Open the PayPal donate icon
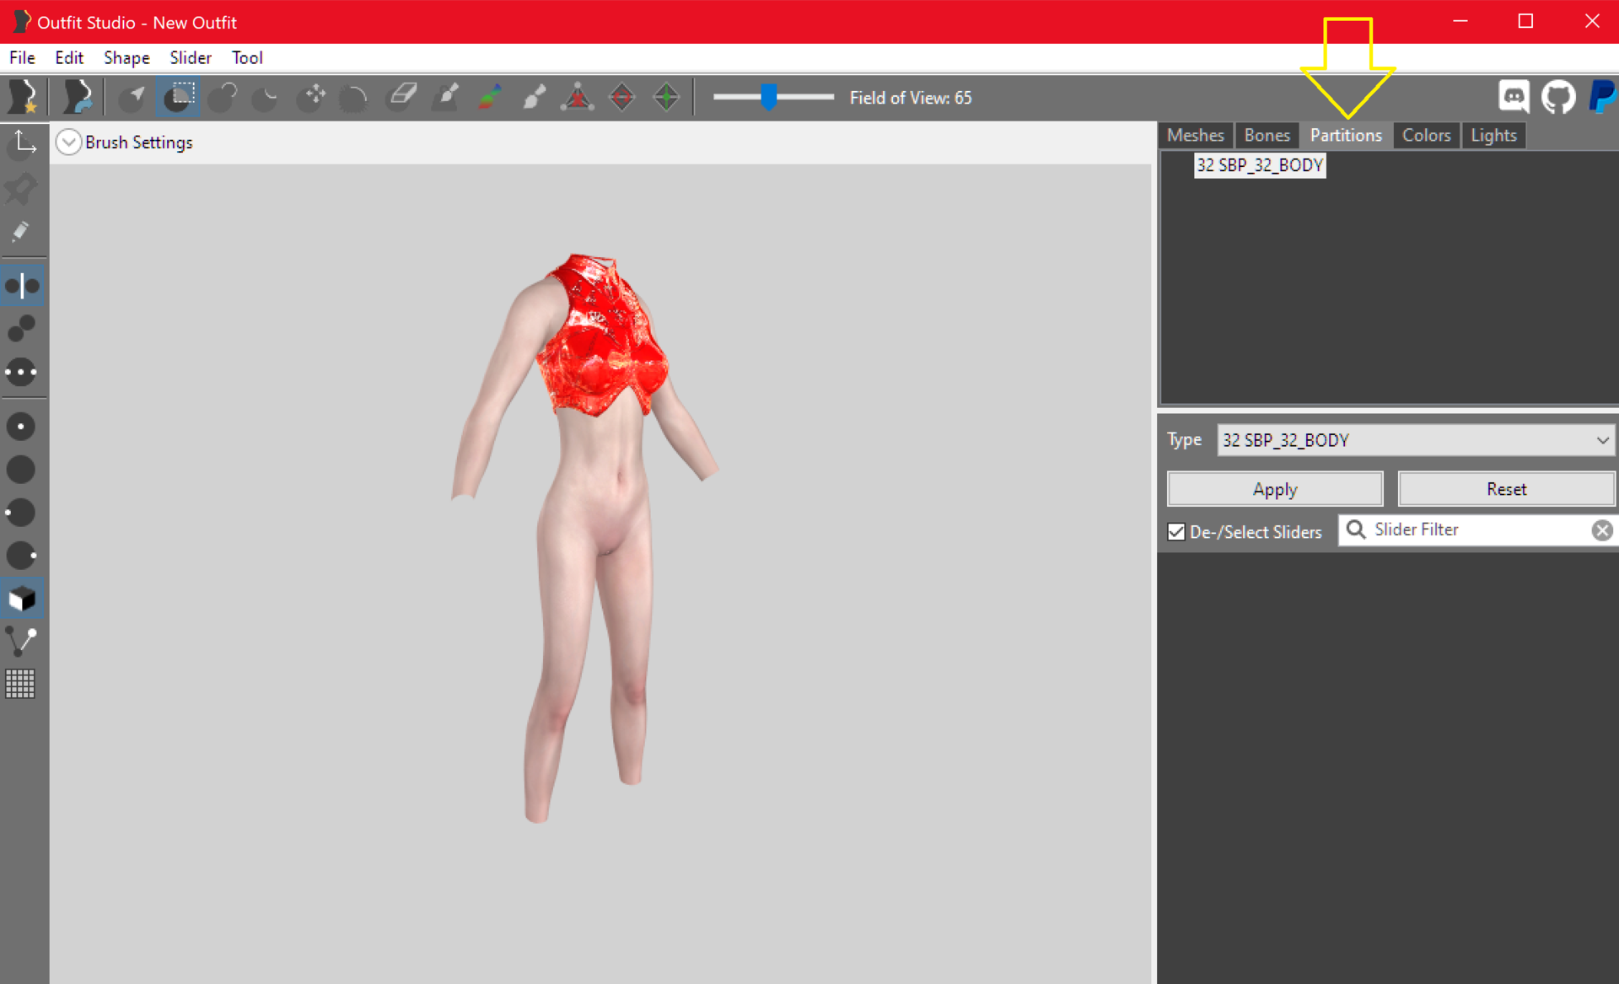1619x984 pixels. pos(1601,97)
